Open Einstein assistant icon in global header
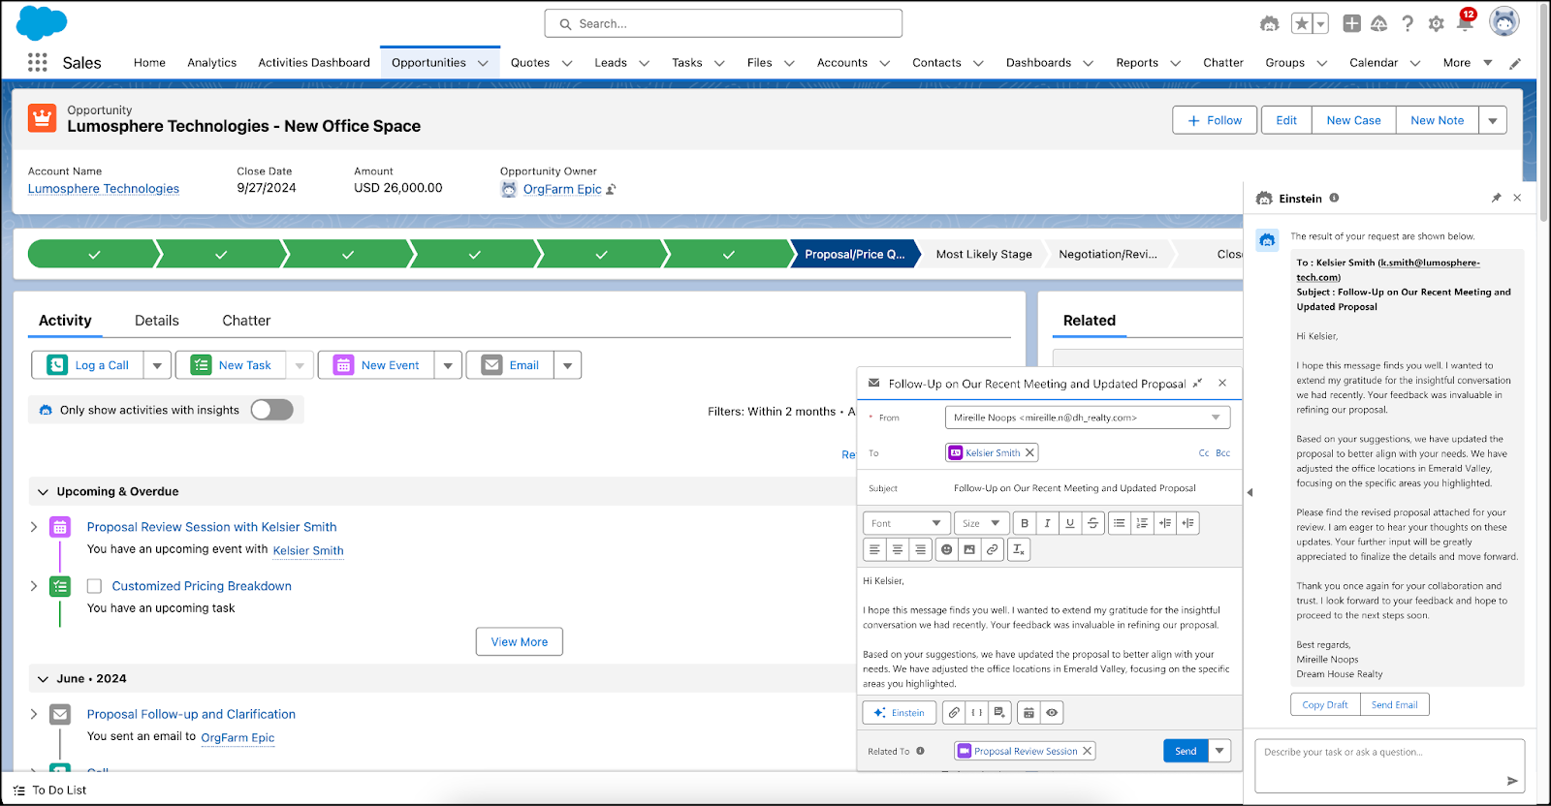 (x=1269, y=23)
